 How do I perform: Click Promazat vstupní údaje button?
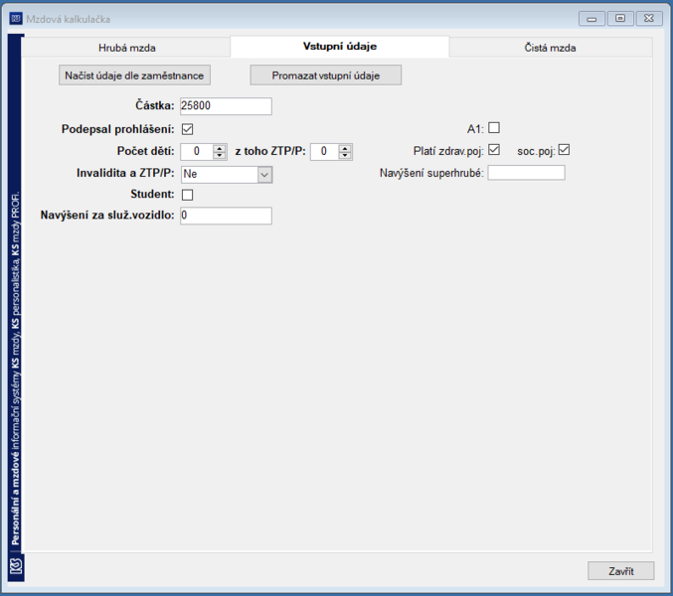coord(326,75)
